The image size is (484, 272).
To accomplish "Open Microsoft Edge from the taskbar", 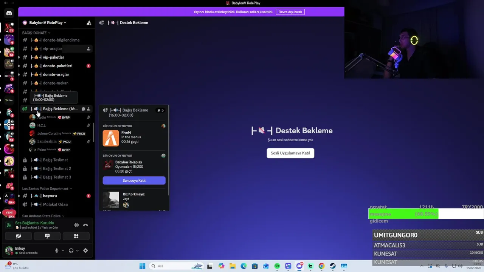I will 244,266.
